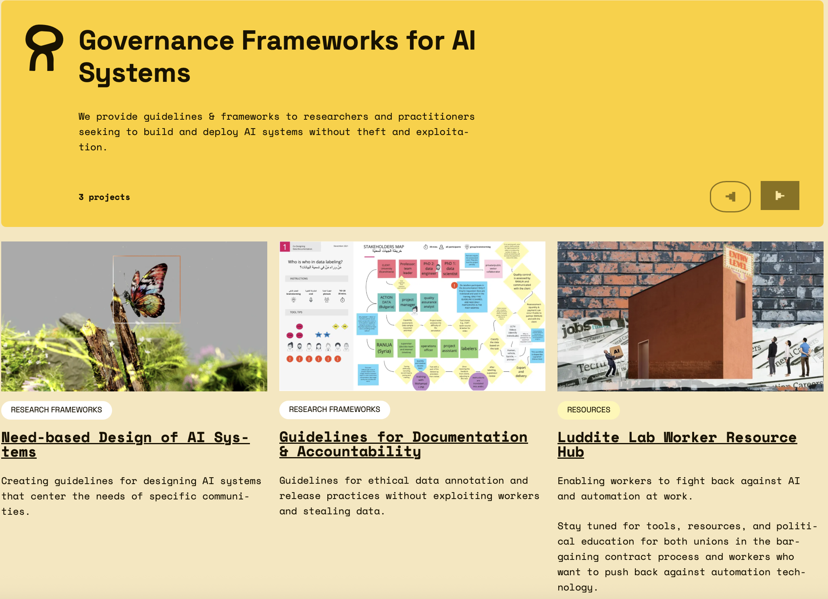Click the '3 projects' count label
Screen dimensions: 828x599
104,197
